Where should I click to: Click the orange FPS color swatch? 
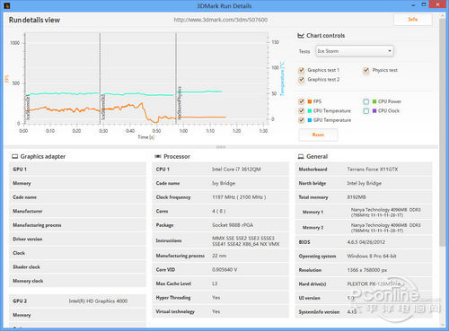coord(310,101)
